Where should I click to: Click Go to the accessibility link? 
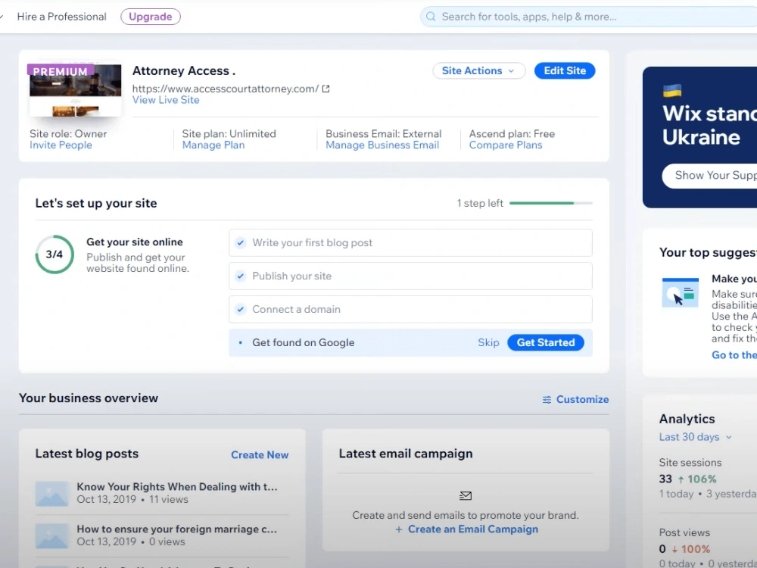[734, 355]
